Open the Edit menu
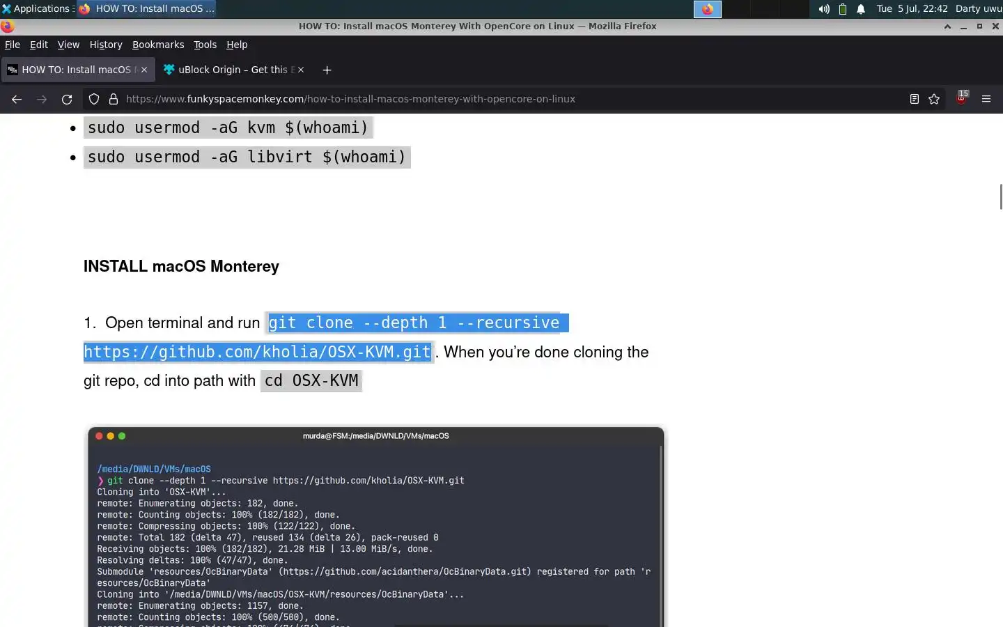 [39, 45]
